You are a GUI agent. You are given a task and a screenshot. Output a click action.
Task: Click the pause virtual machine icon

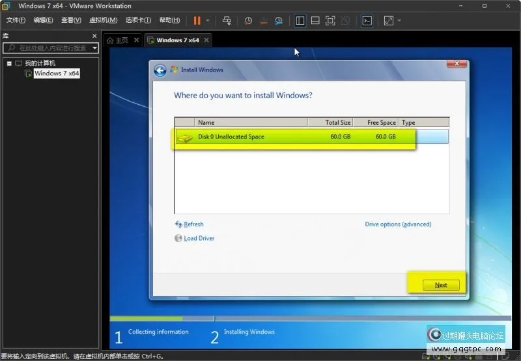pos(197,20)
